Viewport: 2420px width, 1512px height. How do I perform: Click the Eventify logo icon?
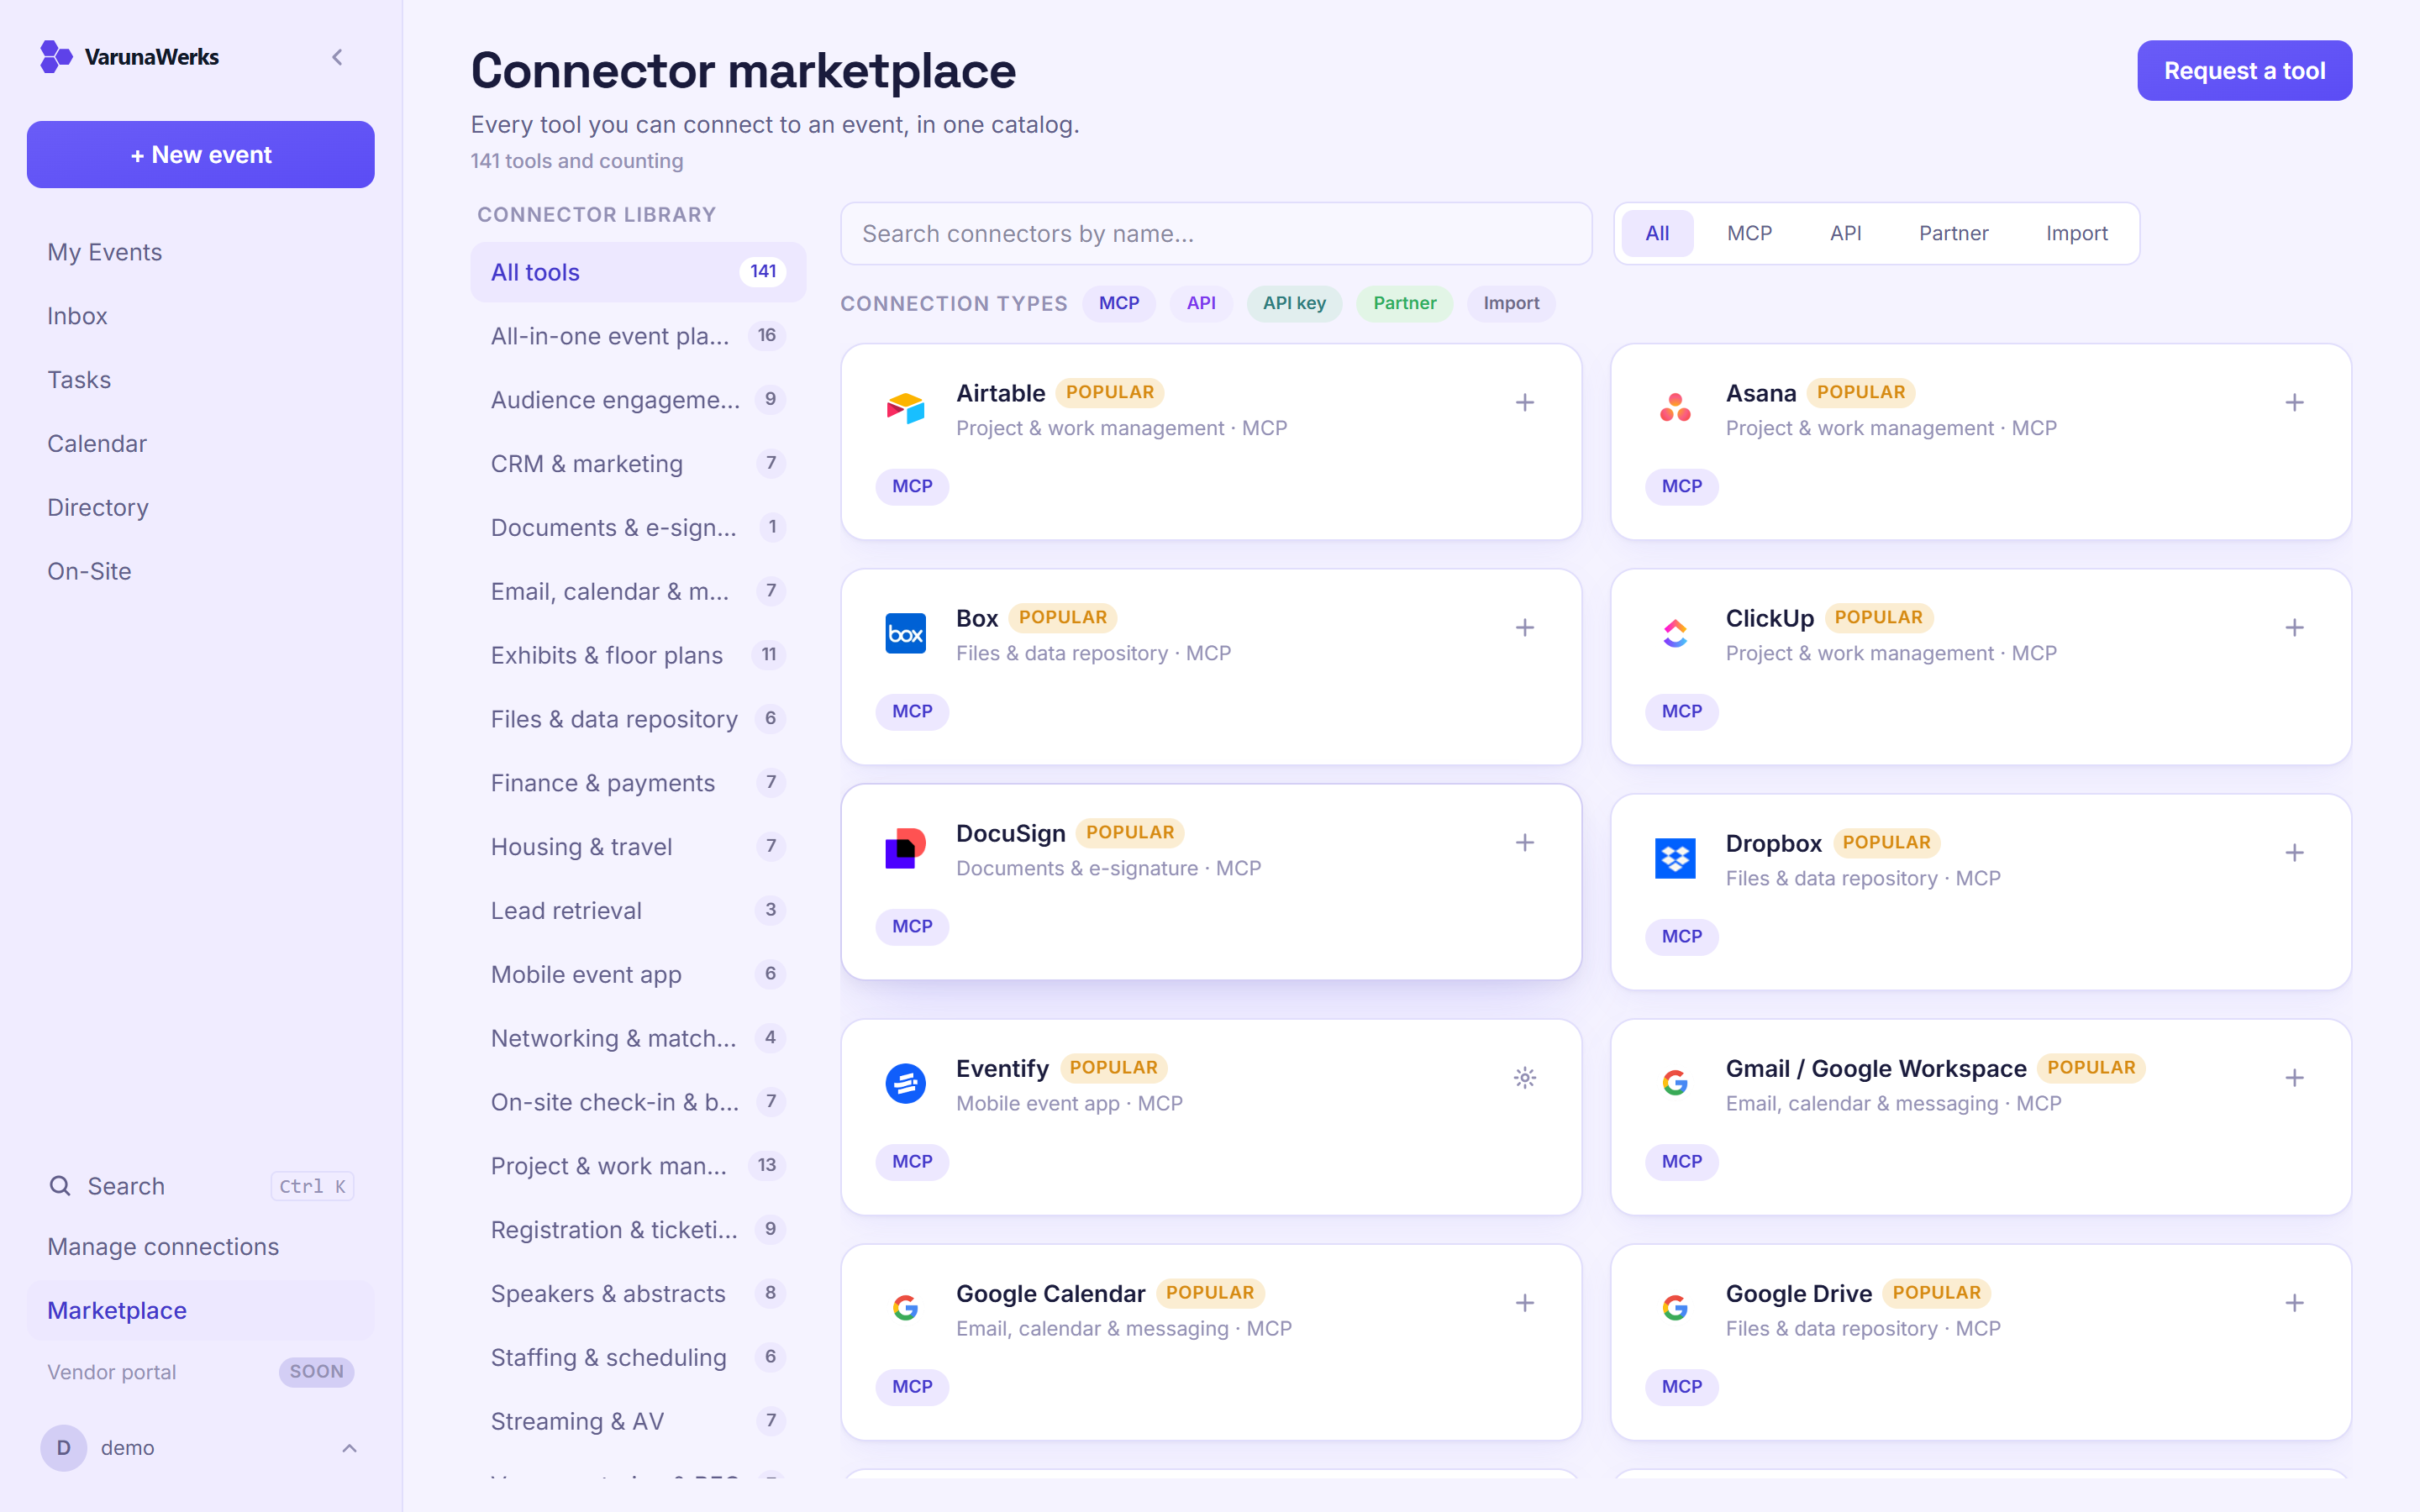tap(905, 1083)
